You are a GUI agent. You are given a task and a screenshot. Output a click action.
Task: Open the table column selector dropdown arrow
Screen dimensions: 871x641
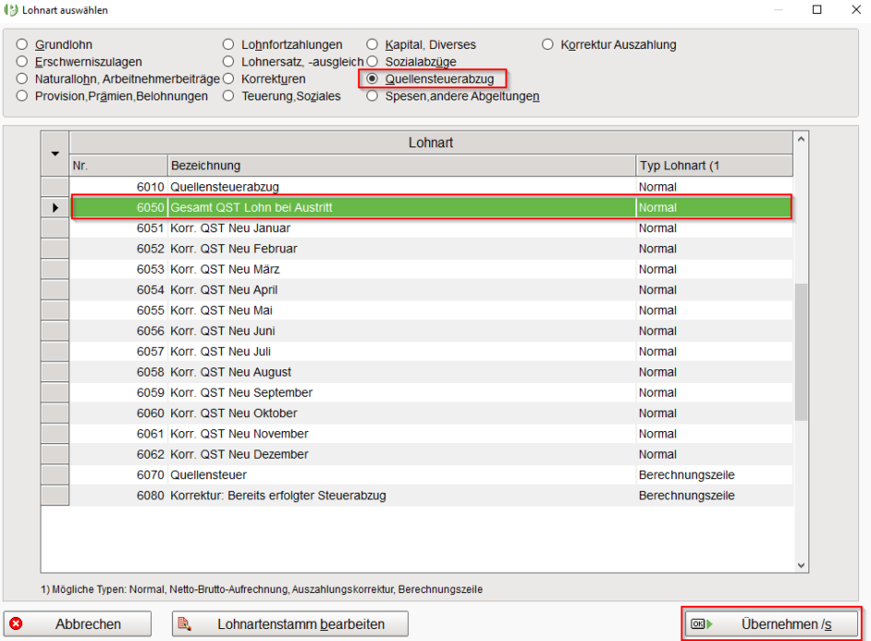tap(55, 153)
